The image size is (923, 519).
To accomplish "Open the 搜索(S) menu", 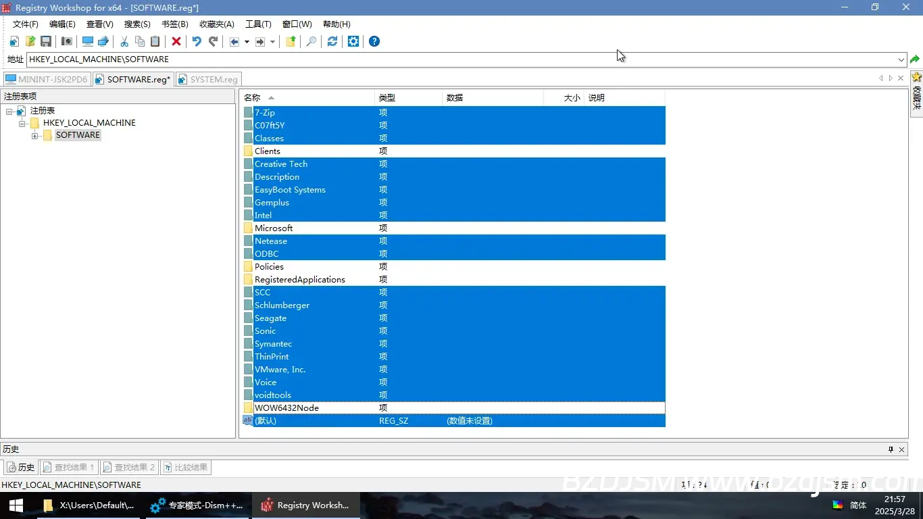I will pos(137,24).
